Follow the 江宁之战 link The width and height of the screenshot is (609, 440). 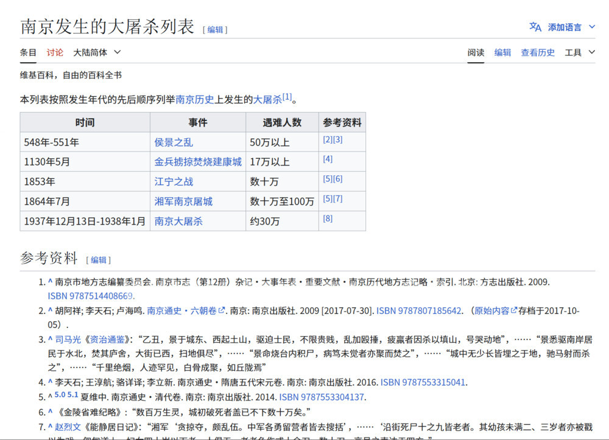[x=173, y=181]
